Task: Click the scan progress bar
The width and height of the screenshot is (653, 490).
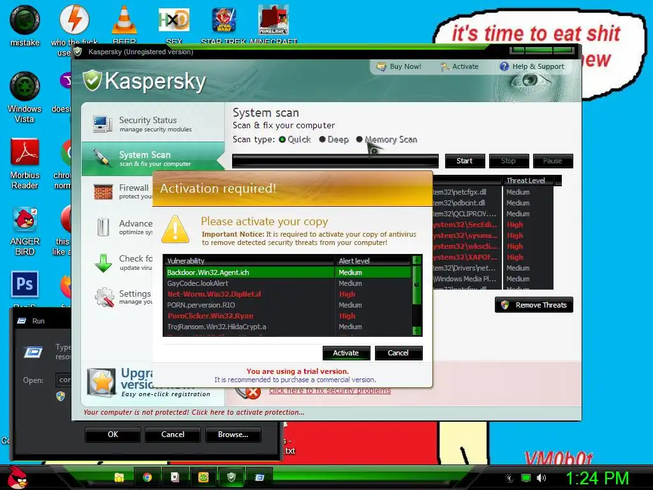Action: (335, 161)
